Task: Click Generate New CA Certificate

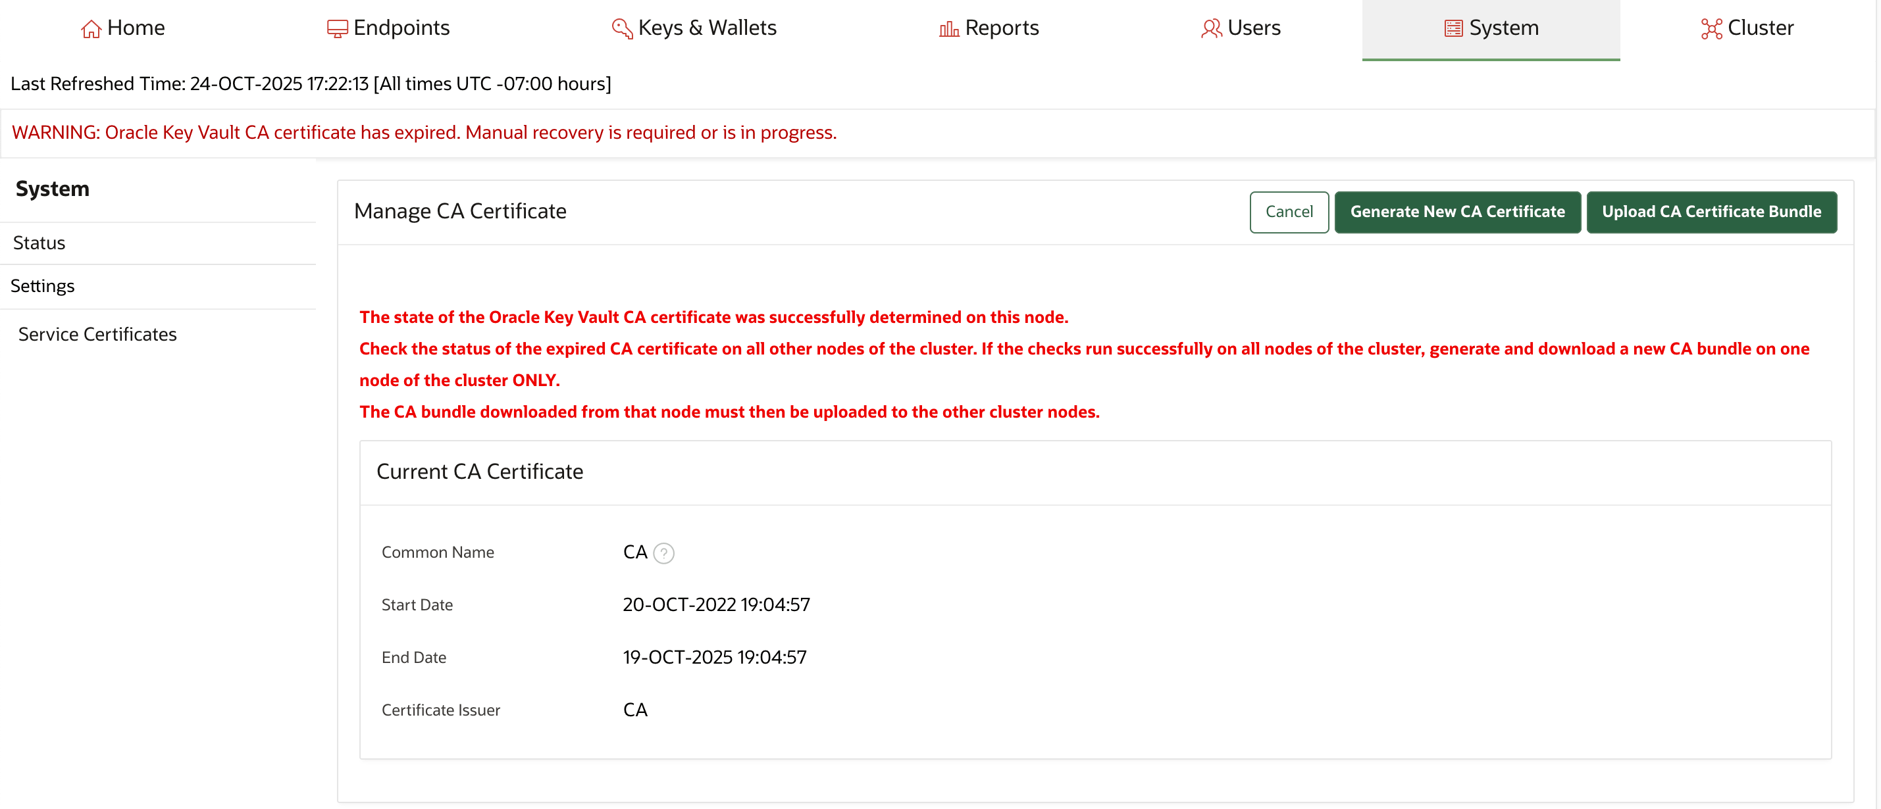Action: click(1458, 212)
